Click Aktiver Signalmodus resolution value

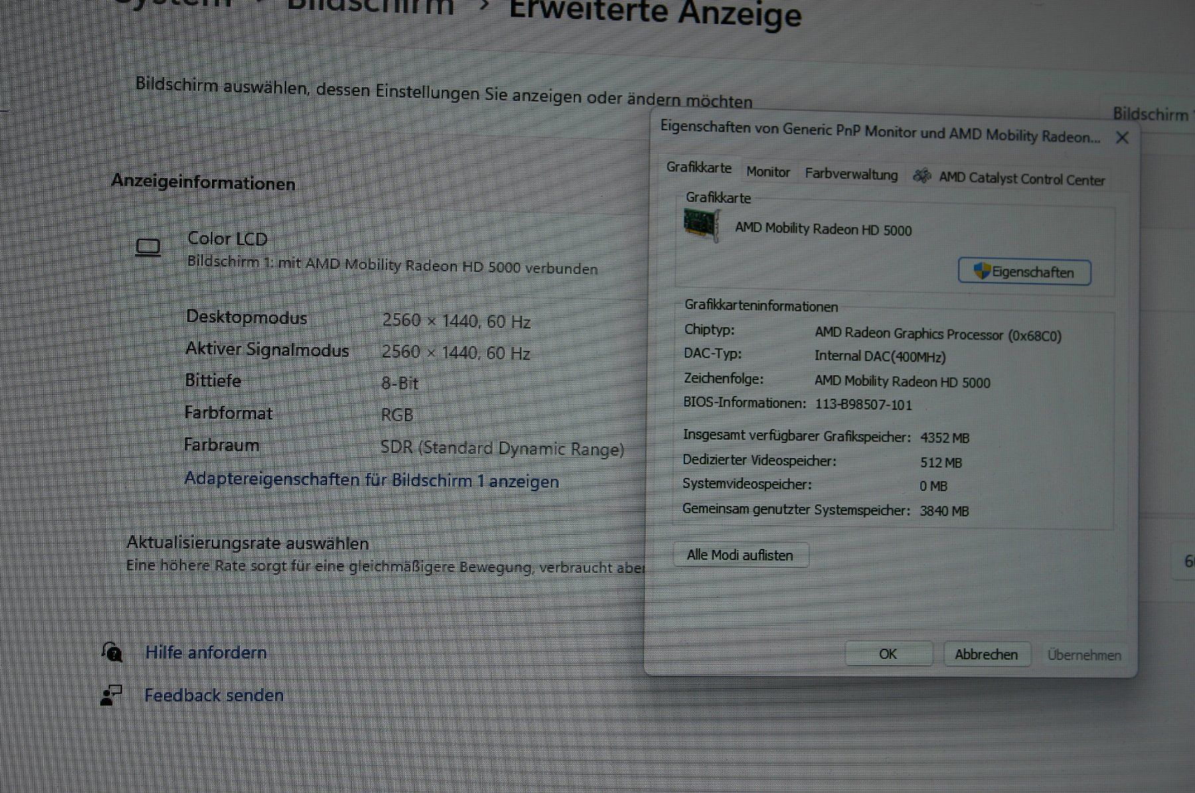455,352
